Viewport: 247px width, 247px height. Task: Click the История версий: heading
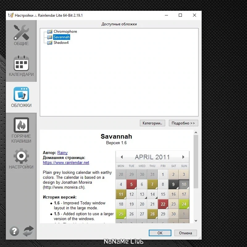60,197
